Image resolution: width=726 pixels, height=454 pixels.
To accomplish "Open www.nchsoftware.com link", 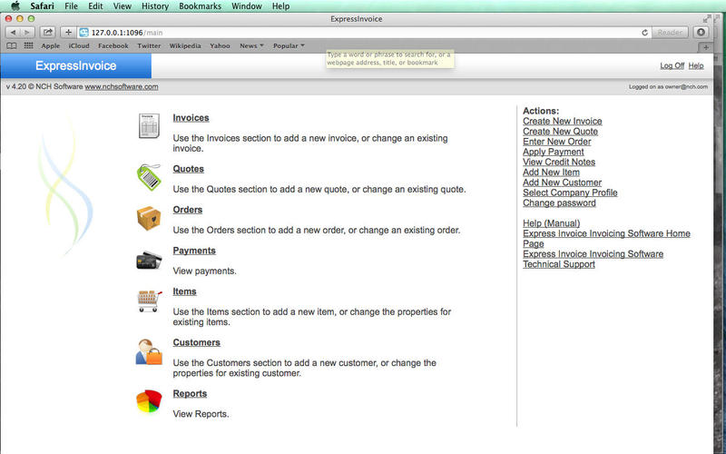I will (x=122, y=86).
